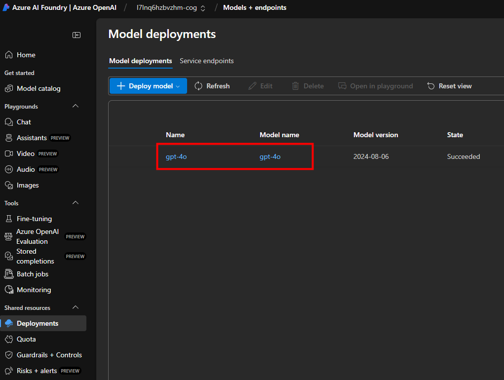Click the Batch jobs icon
The width and height of the screenshot is (504, 380).
(x=9, y=274)
